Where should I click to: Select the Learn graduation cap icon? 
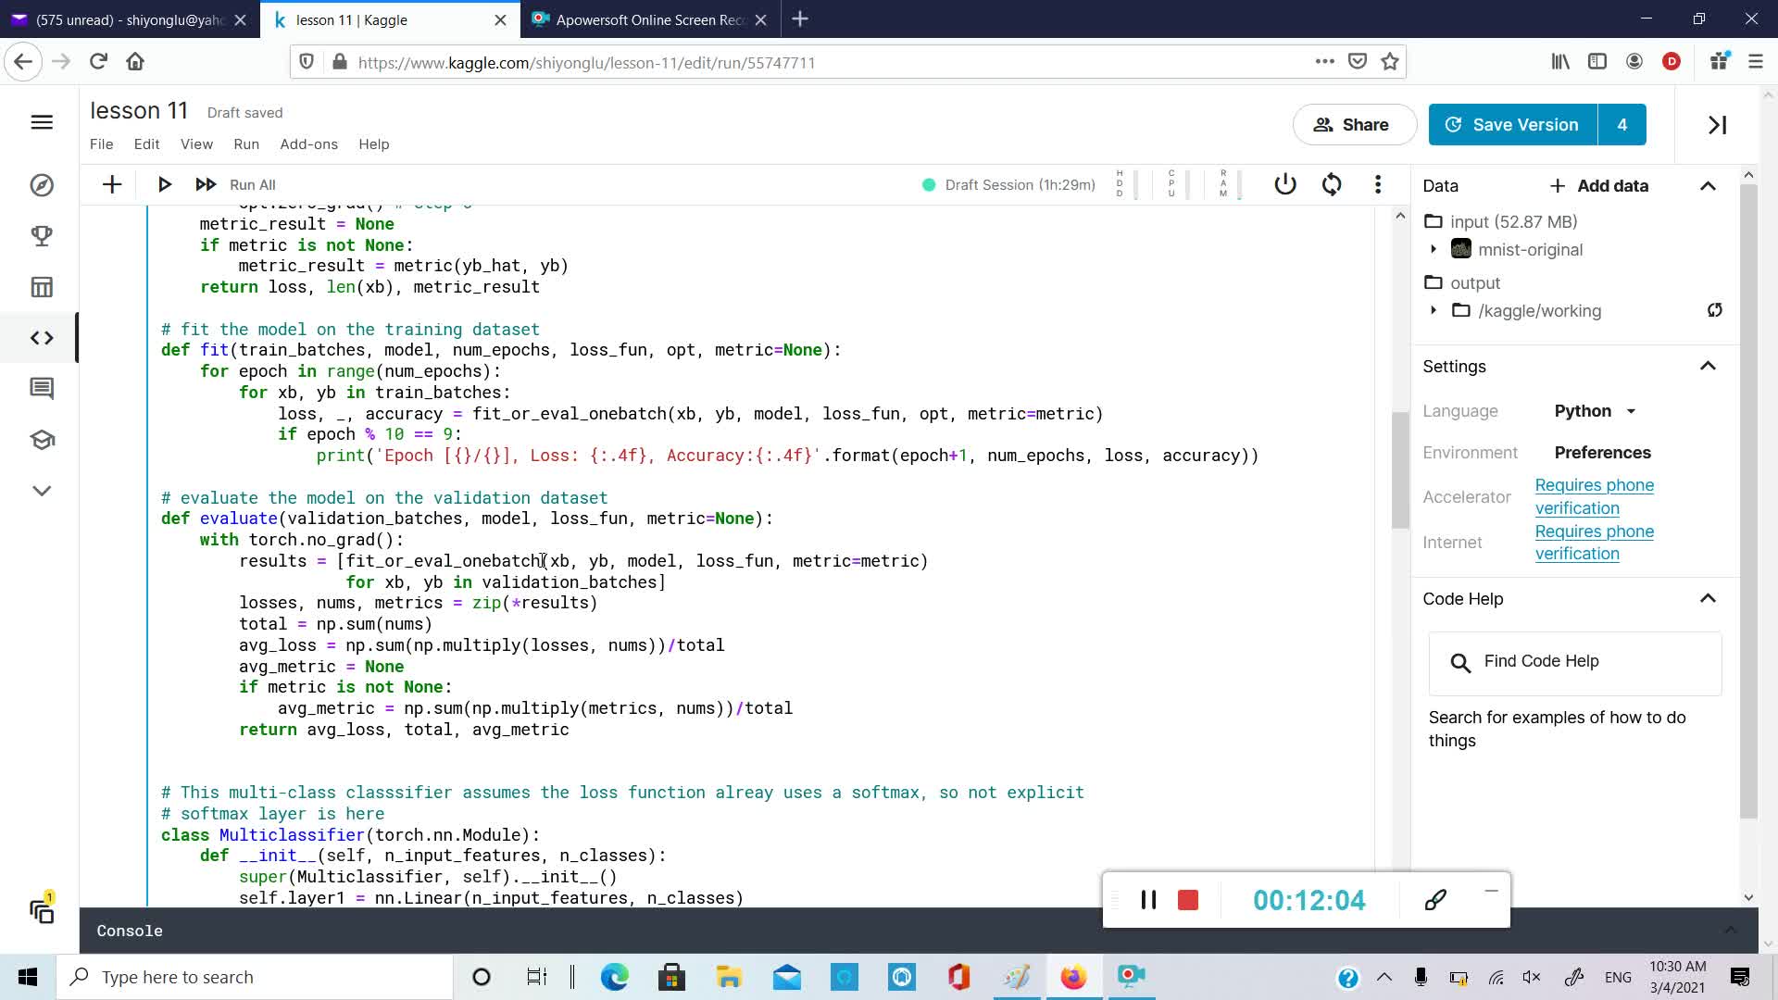pyautogui.click(x=42, y=441)
